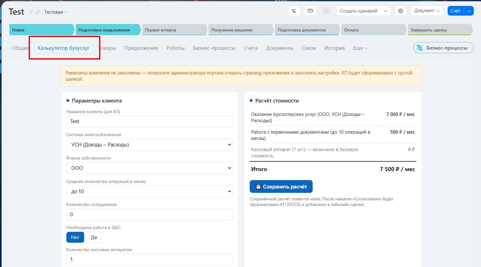Focus Количество сотрудников input field
The height and width of the screenshot is (267, 481).
coord(150,215)
